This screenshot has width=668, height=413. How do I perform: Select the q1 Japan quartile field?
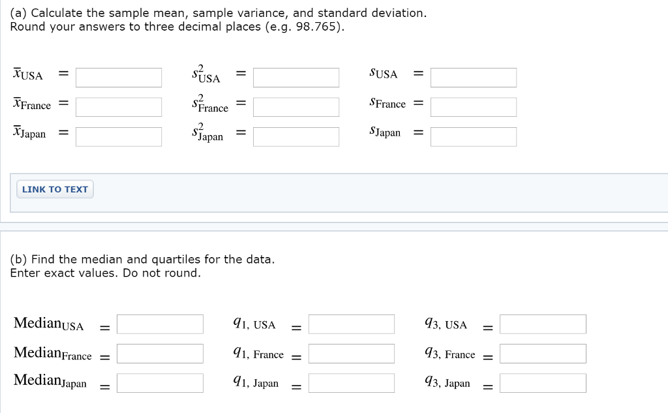pyautogui.click(x=352, y=382)
